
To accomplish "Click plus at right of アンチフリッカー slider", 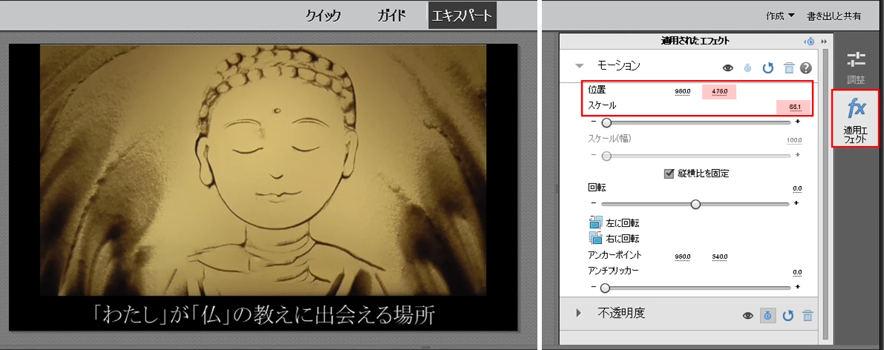I will tap(797, 288).
